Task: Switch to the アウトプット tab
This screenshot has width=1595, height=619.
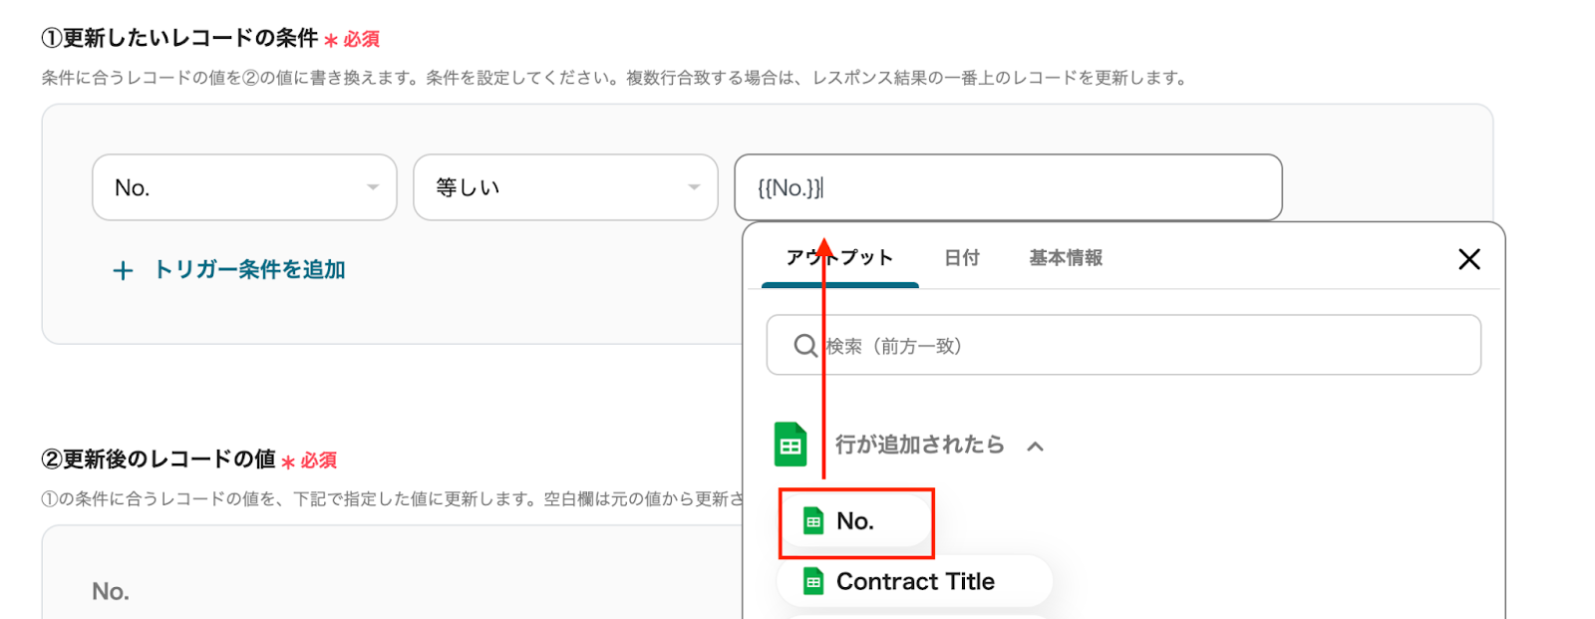Action: click(x=839, y=258)
